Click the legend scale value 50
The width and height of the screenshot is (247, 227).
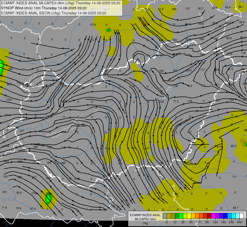pos(191,222)
